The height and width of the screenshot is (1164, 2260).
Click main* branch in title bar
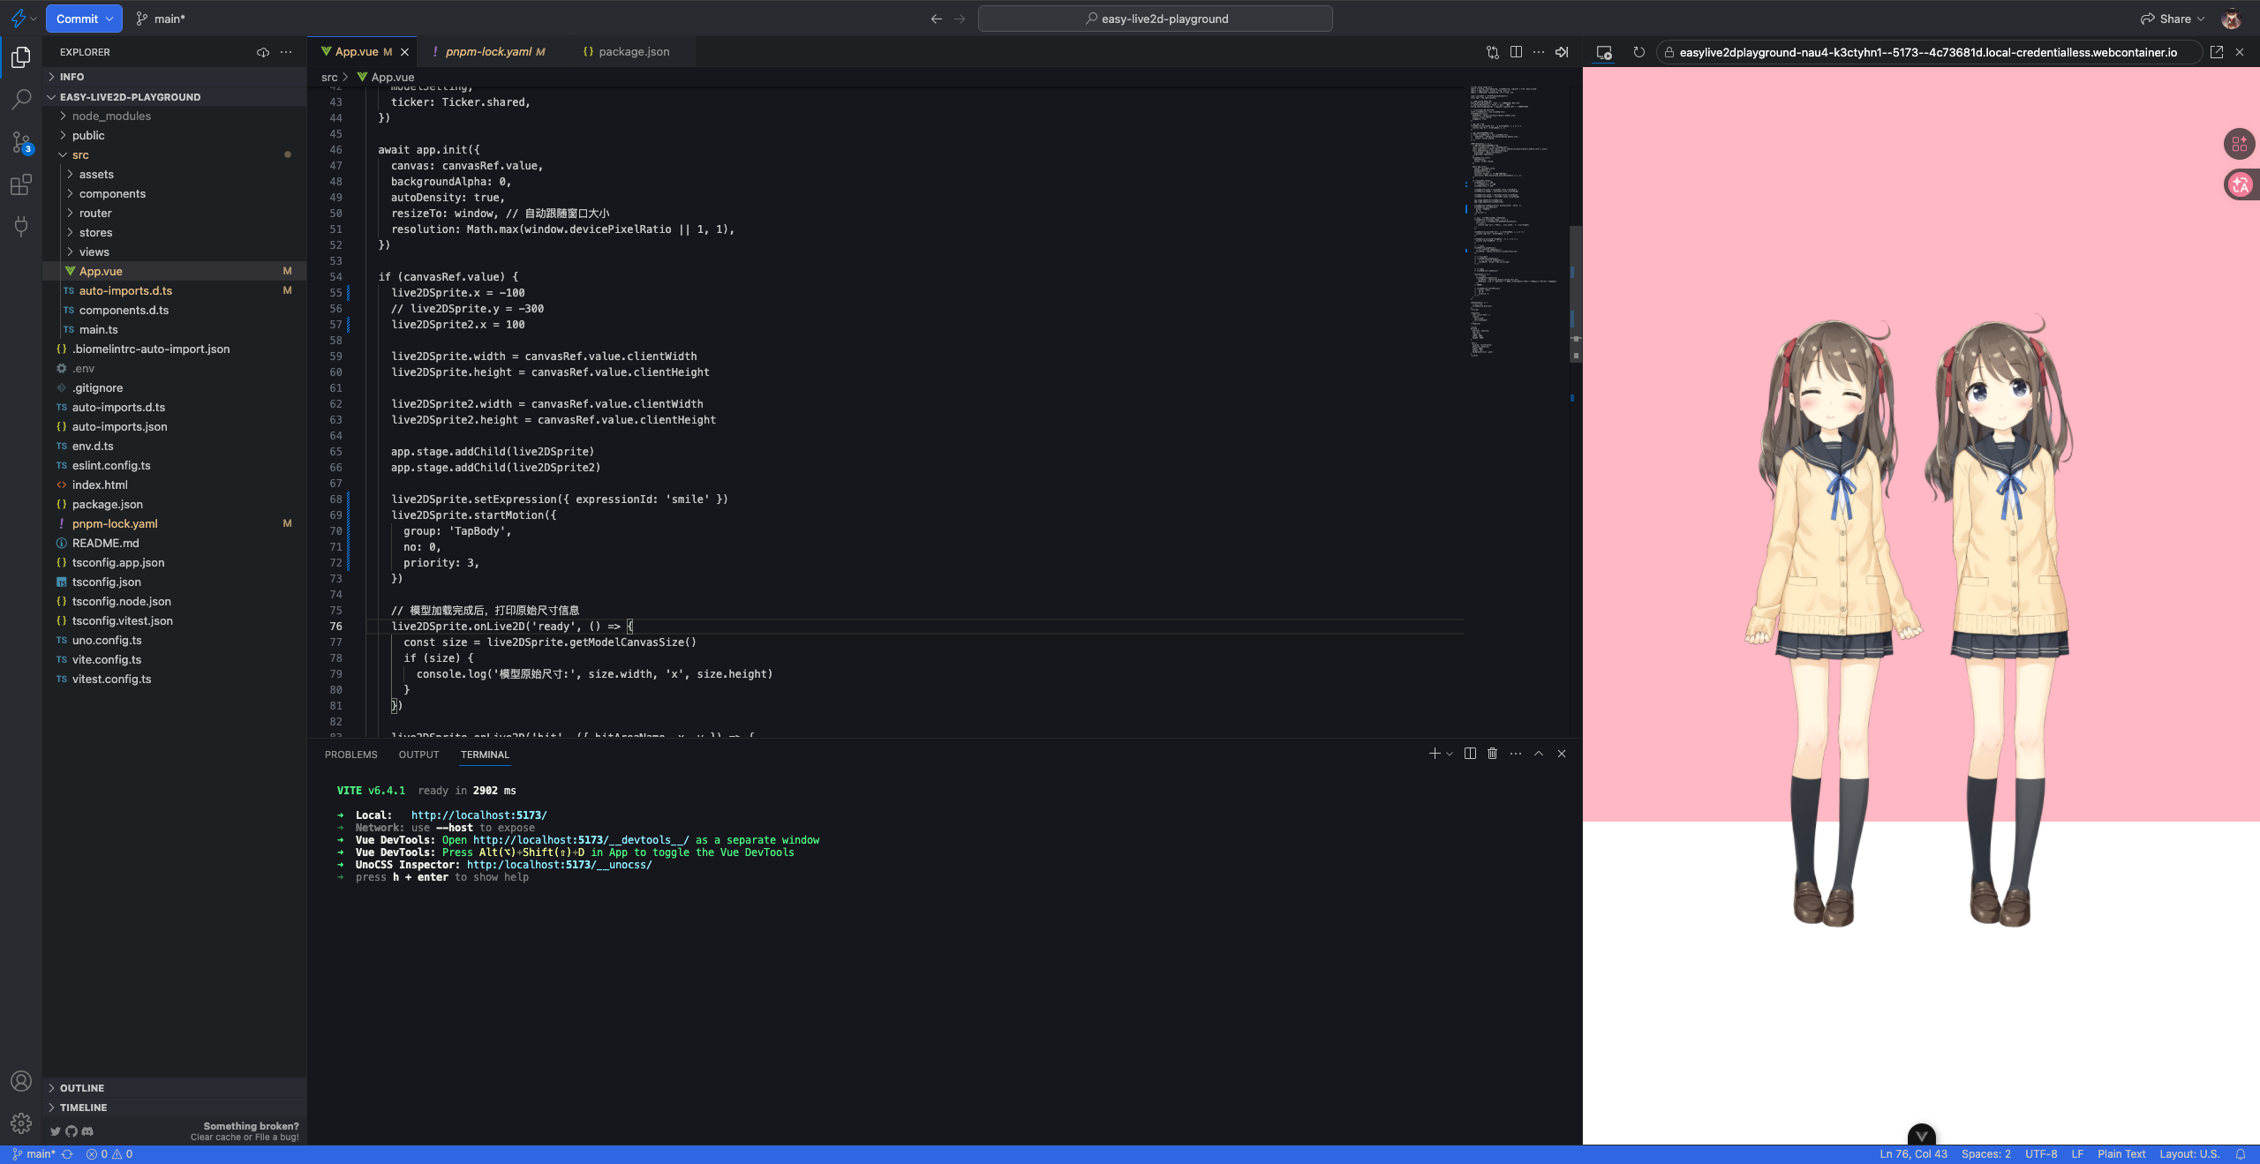(161, 19)
